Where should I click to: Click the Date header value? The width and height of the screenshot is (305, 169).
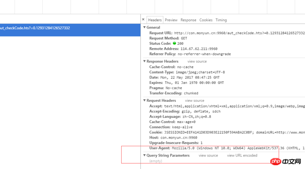click(x=190, y=77)
